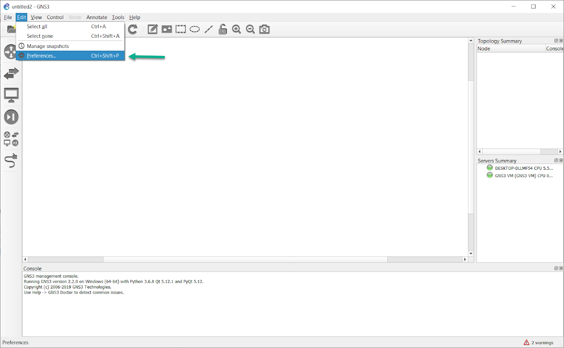Click the zoom in magnifier icon
Screen dimensions: 564x348
pyautogui.click(x=237, y=29)
